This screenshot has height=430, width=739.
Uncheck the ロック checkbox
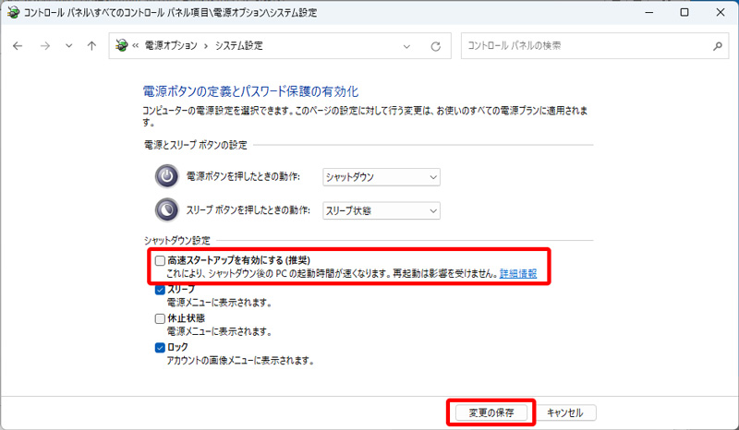coord(161,347)
